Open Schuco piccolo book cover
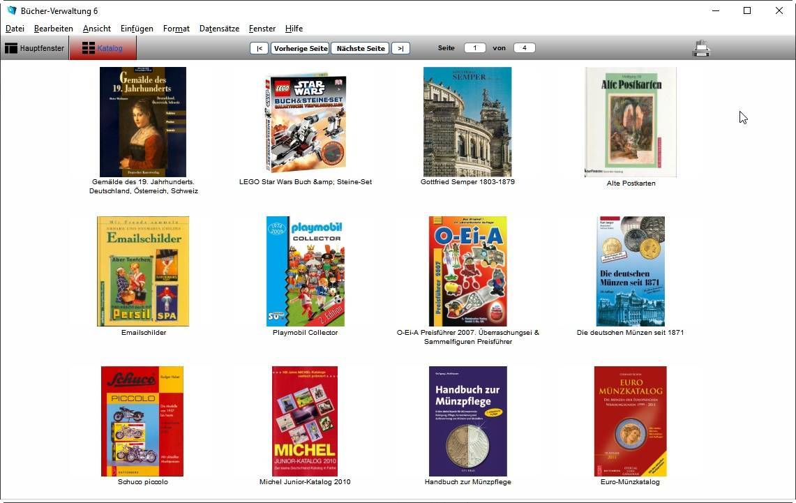The height and width of the screenshot is (503, 796). click(x=142, y=421)
